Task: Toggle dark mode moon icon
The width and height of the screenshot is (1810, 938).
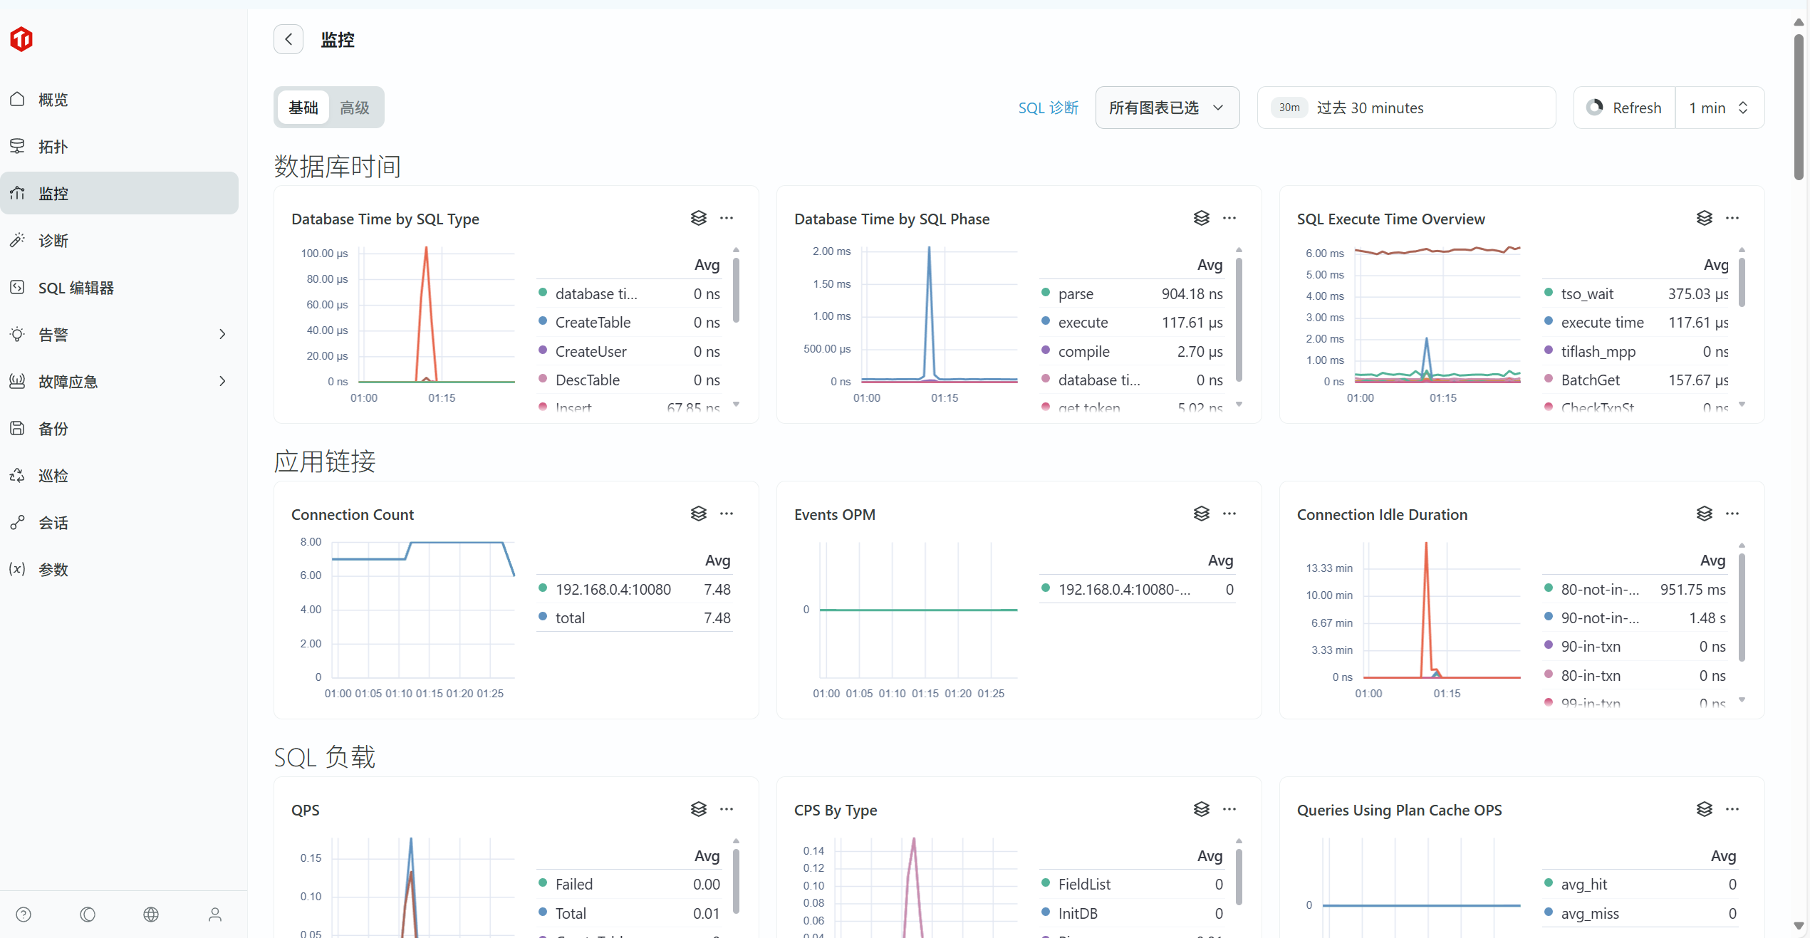Action: tap(88, 914)
